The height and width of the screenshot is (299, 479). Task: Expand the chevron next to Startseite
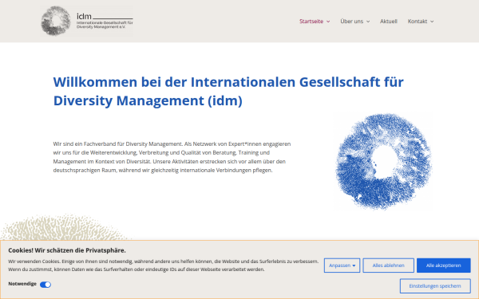click(328, 22)
